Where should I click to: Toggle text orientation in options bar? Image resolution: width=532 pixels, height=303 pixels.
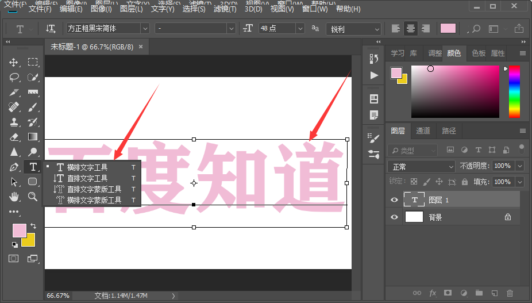(51, 29)
